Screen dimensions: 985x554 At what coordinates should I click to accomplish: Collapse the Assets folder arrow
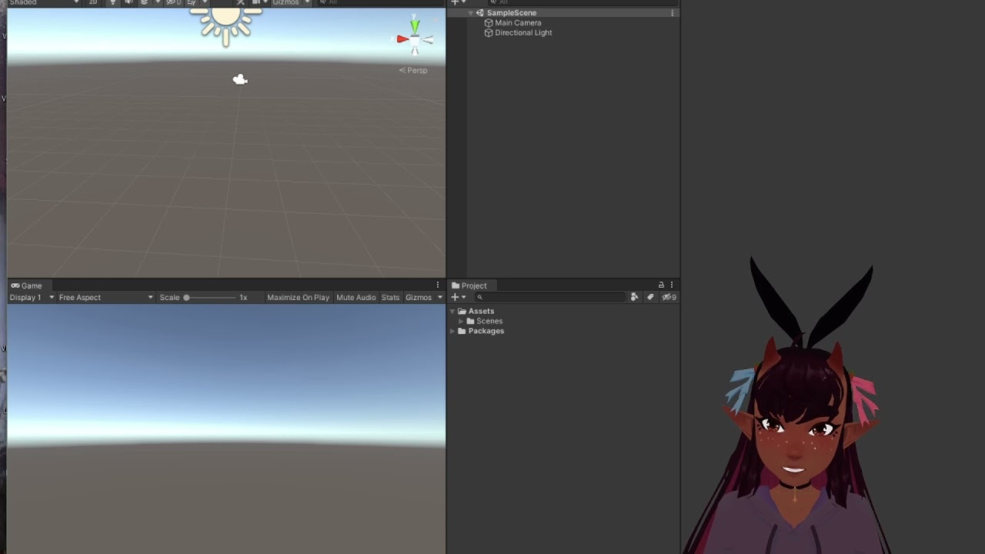tap(452, 312)
